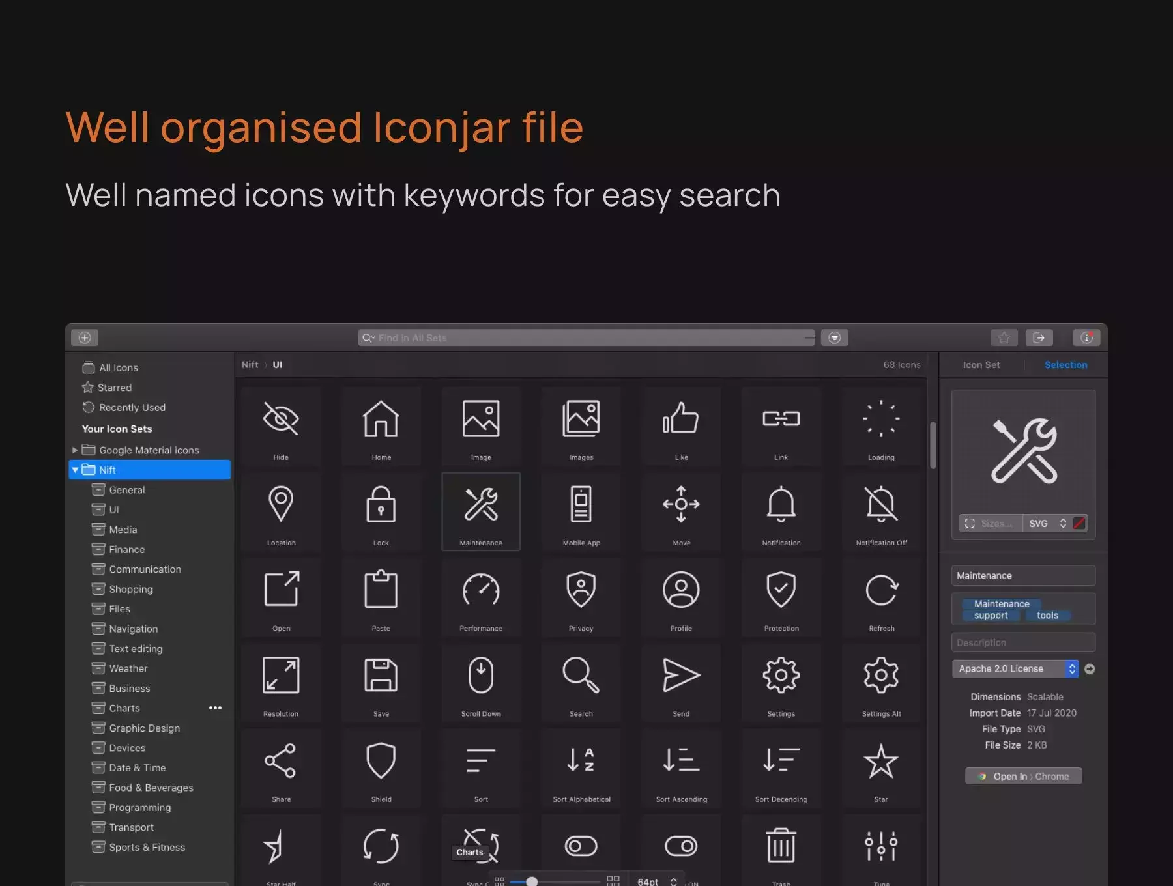Screen dimensions: 1173x886
Task: Select the Save floppy icon
Action: [381, 683]
